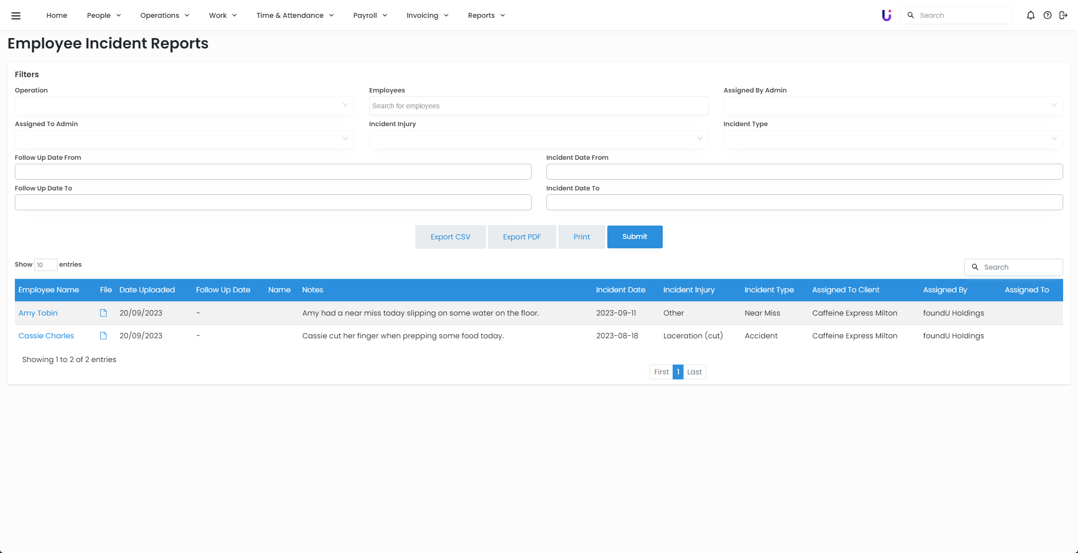This screenshot has width=1078, height=553.
Task: Click the foundU logo icon
Action: (x=886, y=15)
